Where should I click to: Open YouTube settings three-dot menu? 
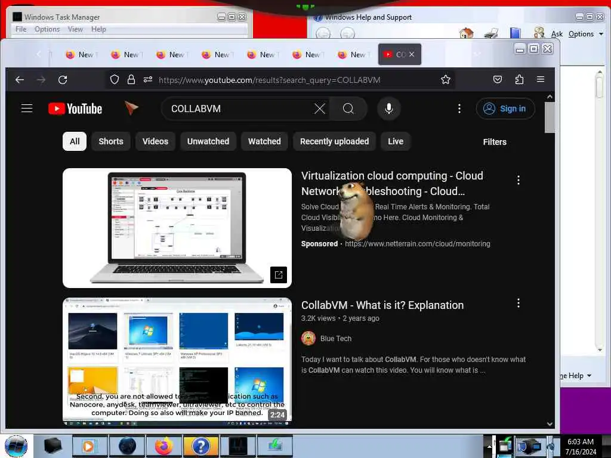pos(459,109)
